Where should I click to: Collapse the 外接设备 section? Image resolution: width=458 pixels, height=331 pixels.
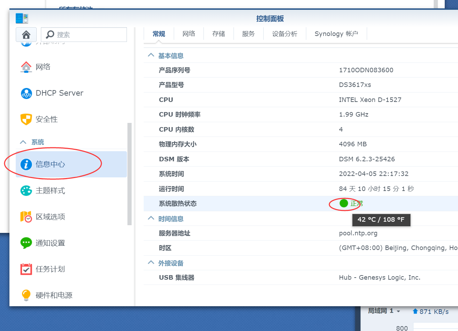click(151, 263)
